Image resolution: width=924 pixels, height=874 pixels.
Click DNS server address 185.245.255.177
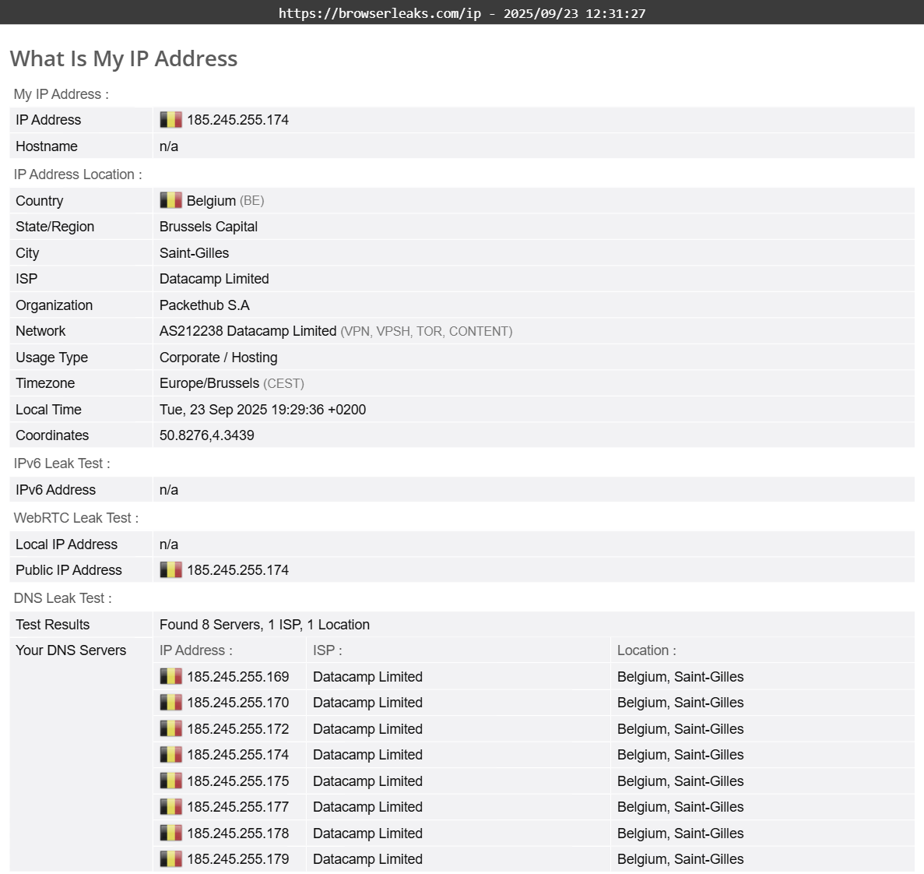click(x=237, y=807)
